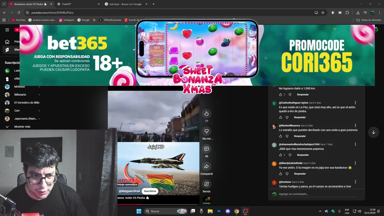
Task: Open El Vertedero de Billo subscription
Action: [22, 103]
